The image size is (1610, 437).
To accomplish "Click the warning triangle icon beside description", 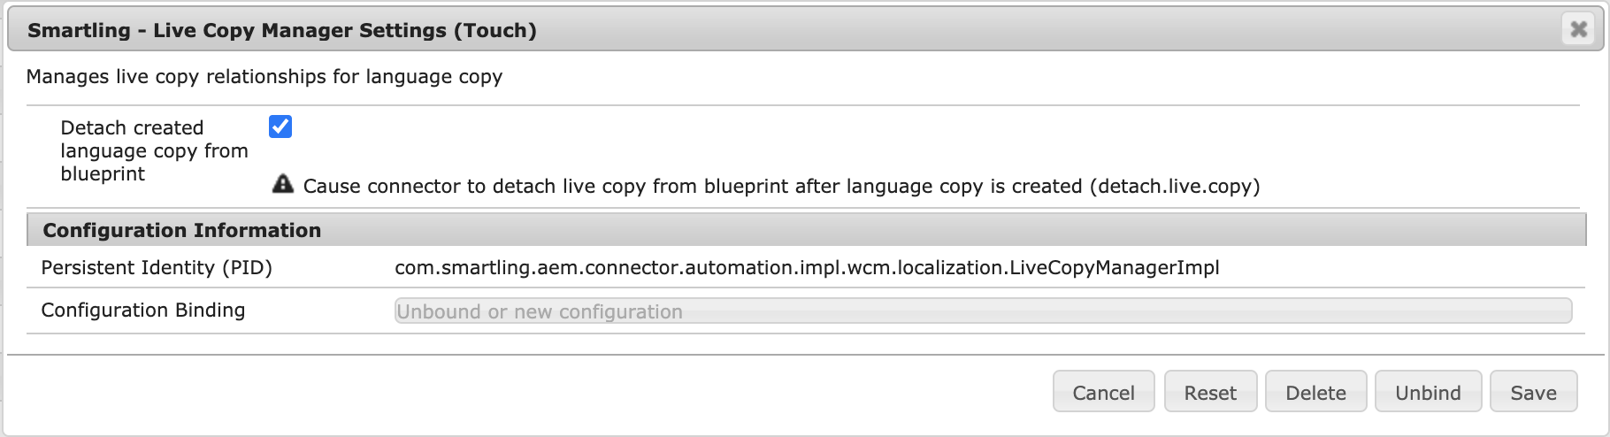I will pos(282,184).
